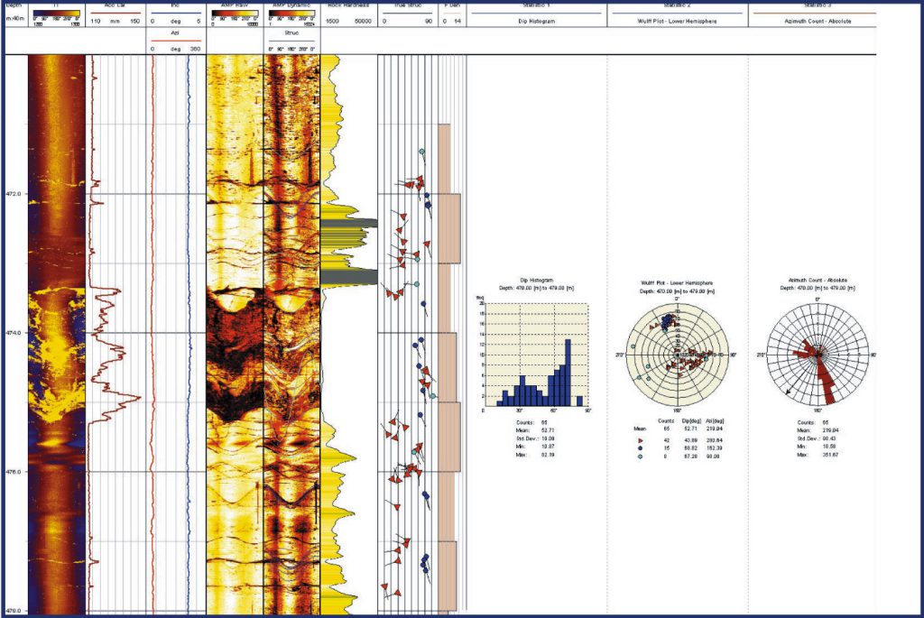The image size is (924, 618).
Task: Click the 'Dip[deg]' column label
Action: tap(690, 420)
